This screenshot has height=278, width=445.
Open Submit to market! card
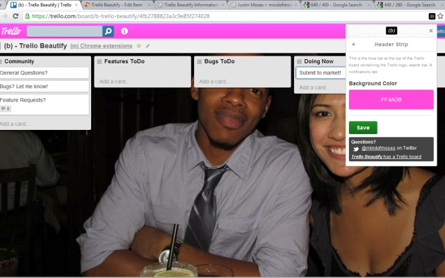[x=321, y=73]
